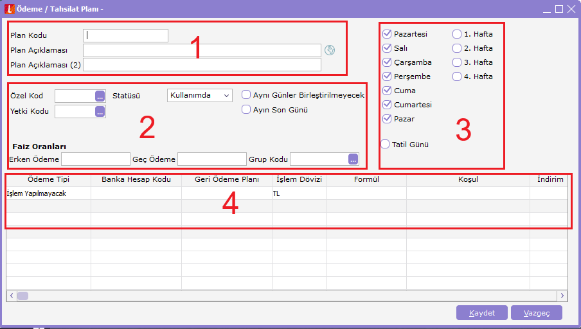This screenshot has height=329, width=581.
Task: Open the Özel Kod lookup button
Action: tap(100, 96)
